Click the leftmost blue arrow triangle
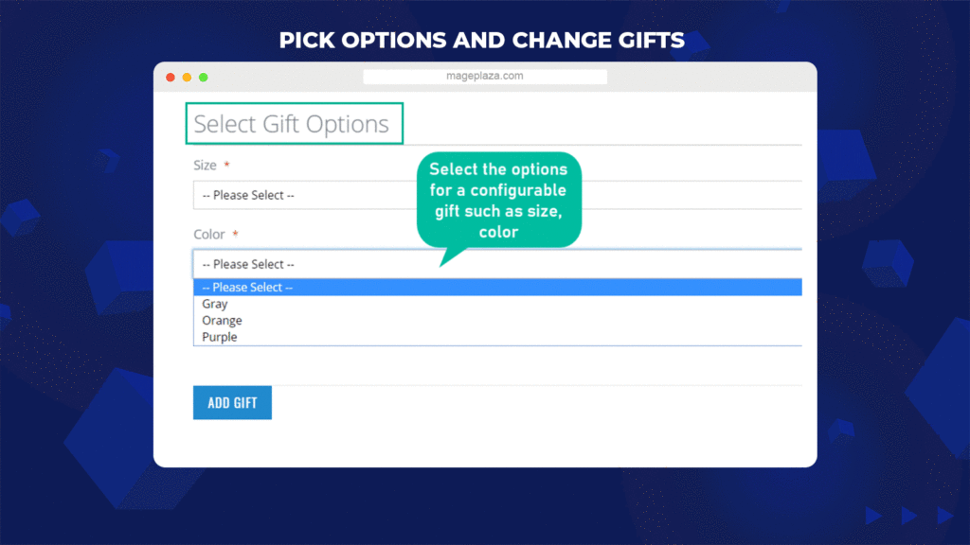Screen dimensions: 970x545 point(873,516)
